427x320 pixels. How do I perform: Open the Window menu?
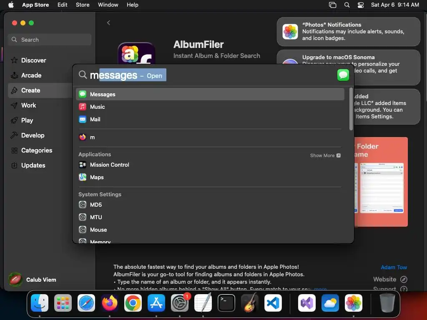[x=108, y=5]
